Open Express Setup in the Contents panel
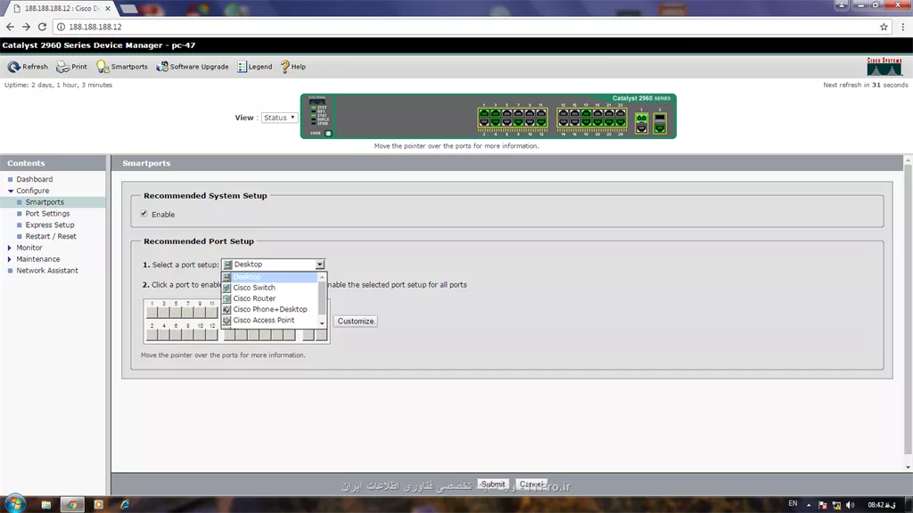This screenshot has width=913, height=513. pos(50,225)
